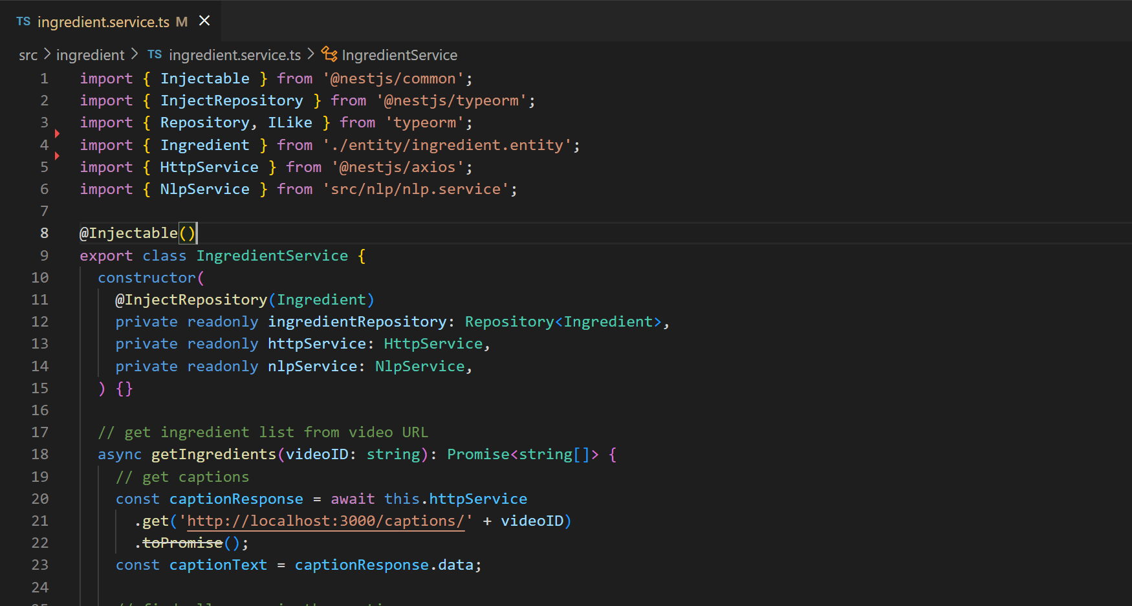Click HttpService in the line 5 import

coord(209,167)
